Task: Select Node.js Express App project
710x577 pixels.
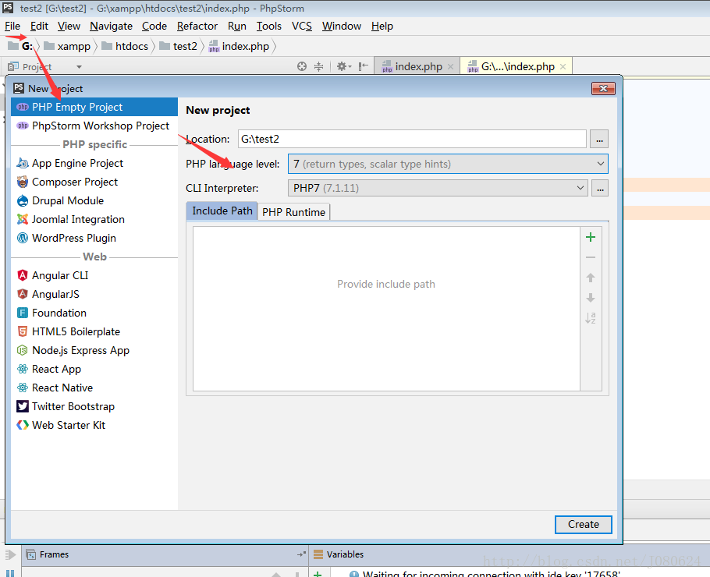Action: tap(94, 350)
